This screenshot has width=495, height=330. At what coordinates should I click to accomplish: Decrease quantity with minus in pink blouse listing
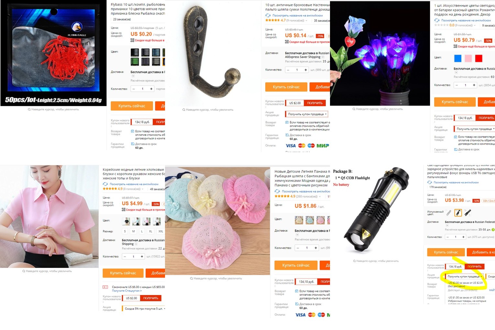point(125,257)
